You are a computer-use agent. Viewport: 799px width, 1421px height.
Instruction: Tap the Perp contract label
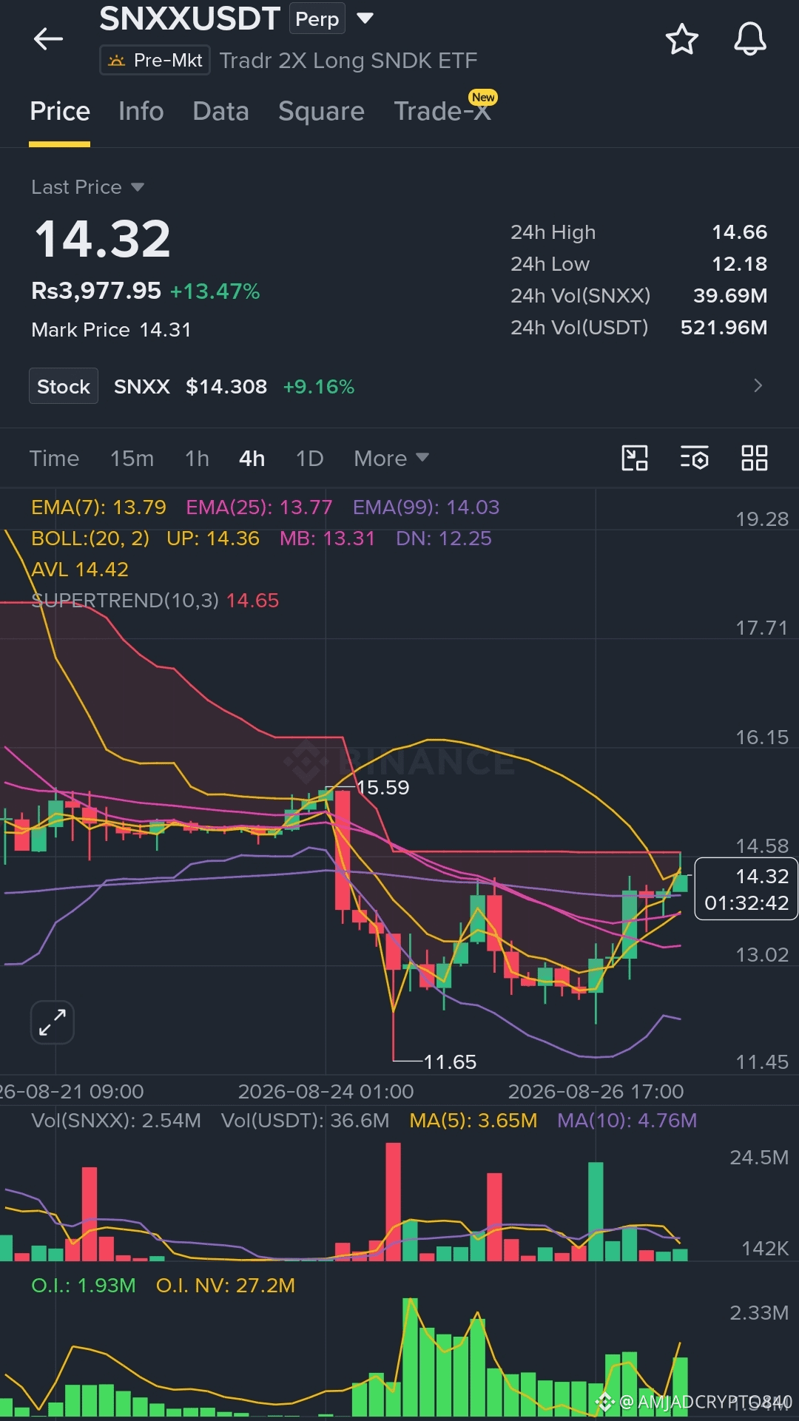317,18
